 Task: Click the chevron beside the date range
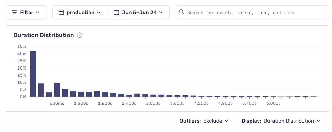(161, 13)
